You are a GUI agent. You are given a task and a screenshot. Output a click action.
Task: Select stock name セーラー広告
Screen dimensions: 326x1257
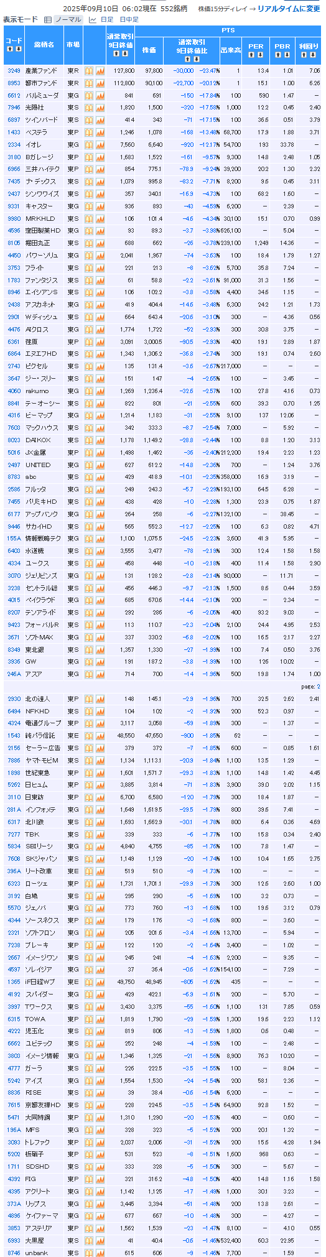click(42, 748)
